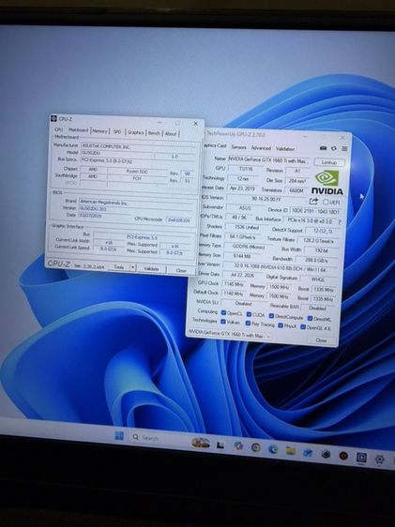The width and height of the screenshot is (395, 527).
Task: Toggle the Ray Tracing checkbox
Action: pyautogui.click(x=248, y=324)
